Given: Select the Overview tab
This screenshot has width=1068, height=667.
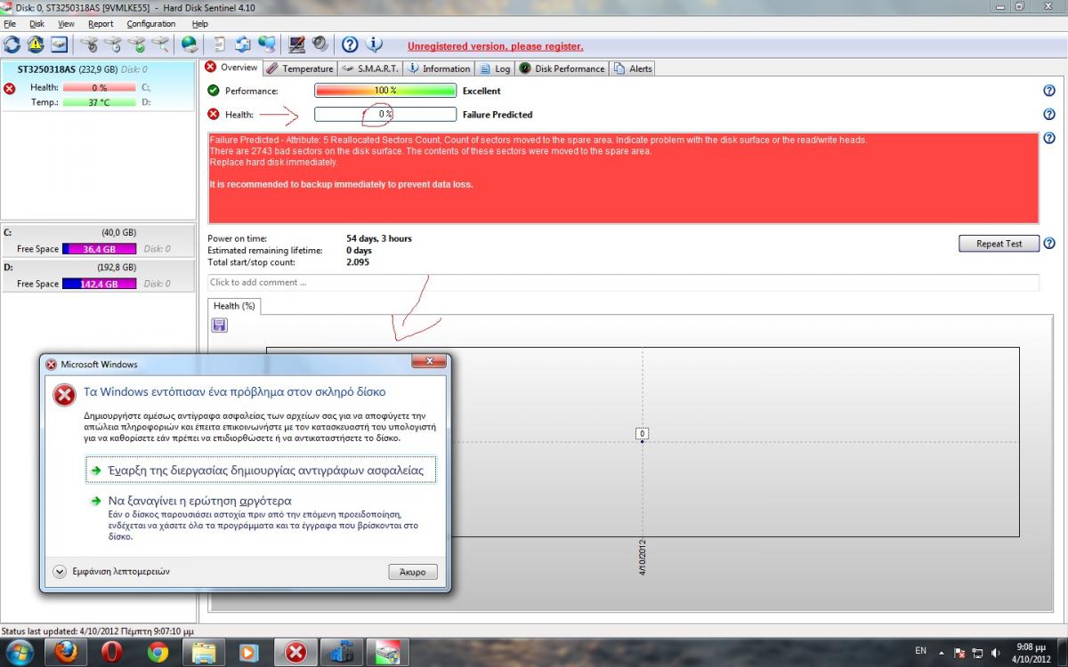Looking at the screenshot, I should pos(231,68).
